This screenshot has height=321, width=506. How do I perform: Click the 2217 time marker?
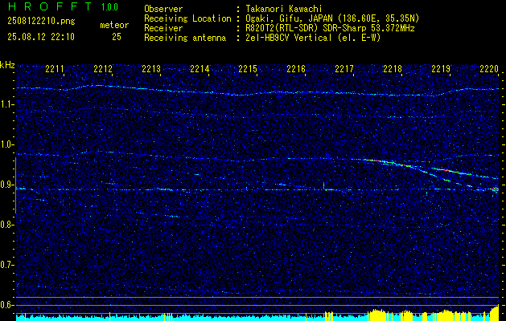click(344, 68)
